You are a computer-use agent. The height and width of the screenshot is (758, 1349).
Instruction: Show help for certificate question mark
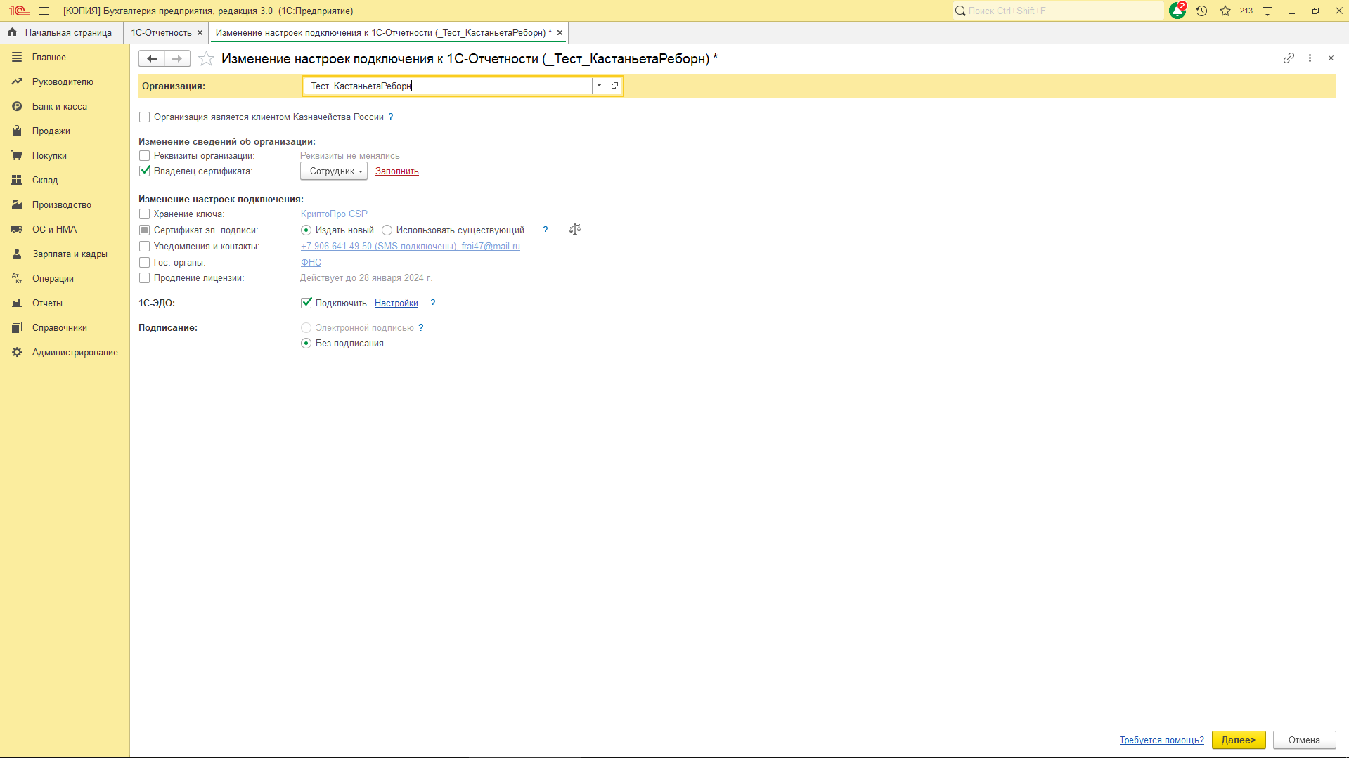tap(545, 230)
